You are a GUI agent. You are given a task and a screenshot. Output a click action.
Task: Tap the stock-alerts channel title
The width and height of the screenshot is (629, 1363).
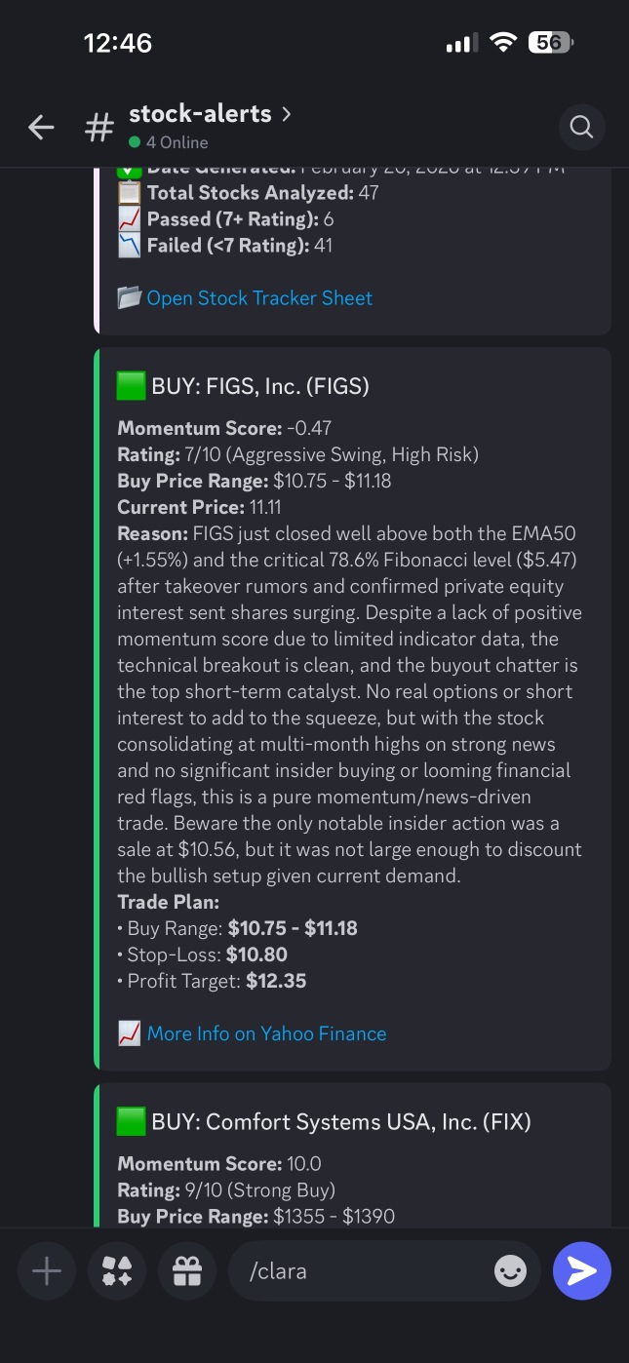point(200,114)
